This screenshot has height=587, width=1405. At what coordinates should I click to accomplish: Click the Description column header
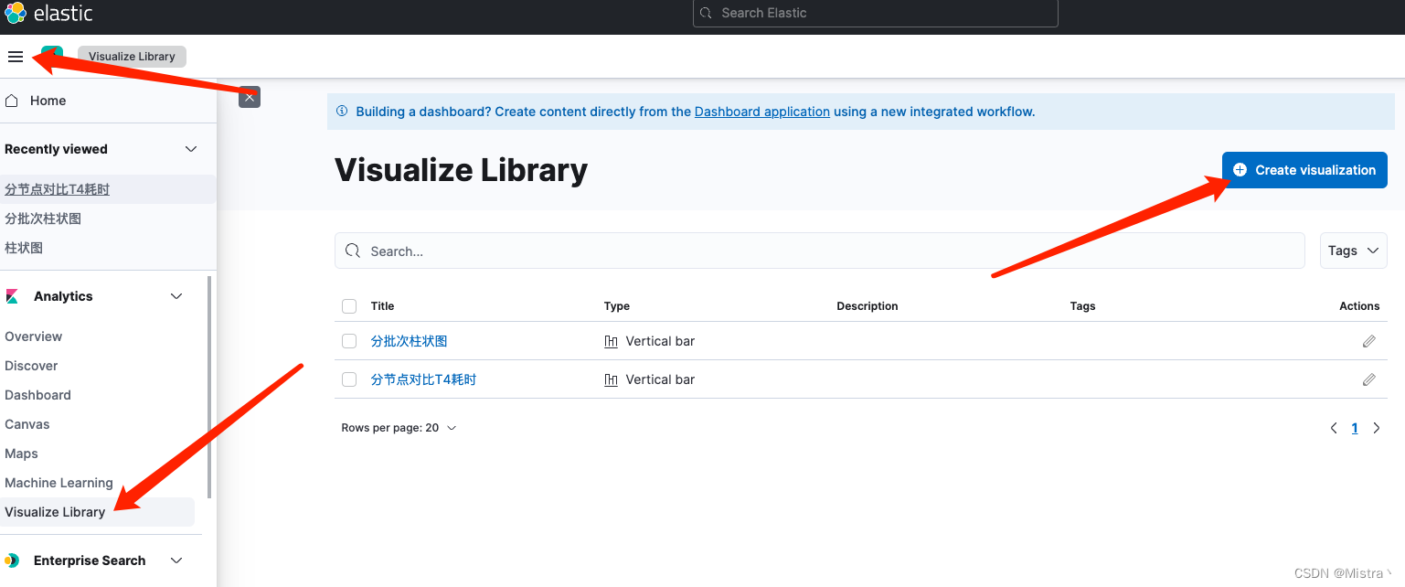pyautogui.click(x=867, y=306)
